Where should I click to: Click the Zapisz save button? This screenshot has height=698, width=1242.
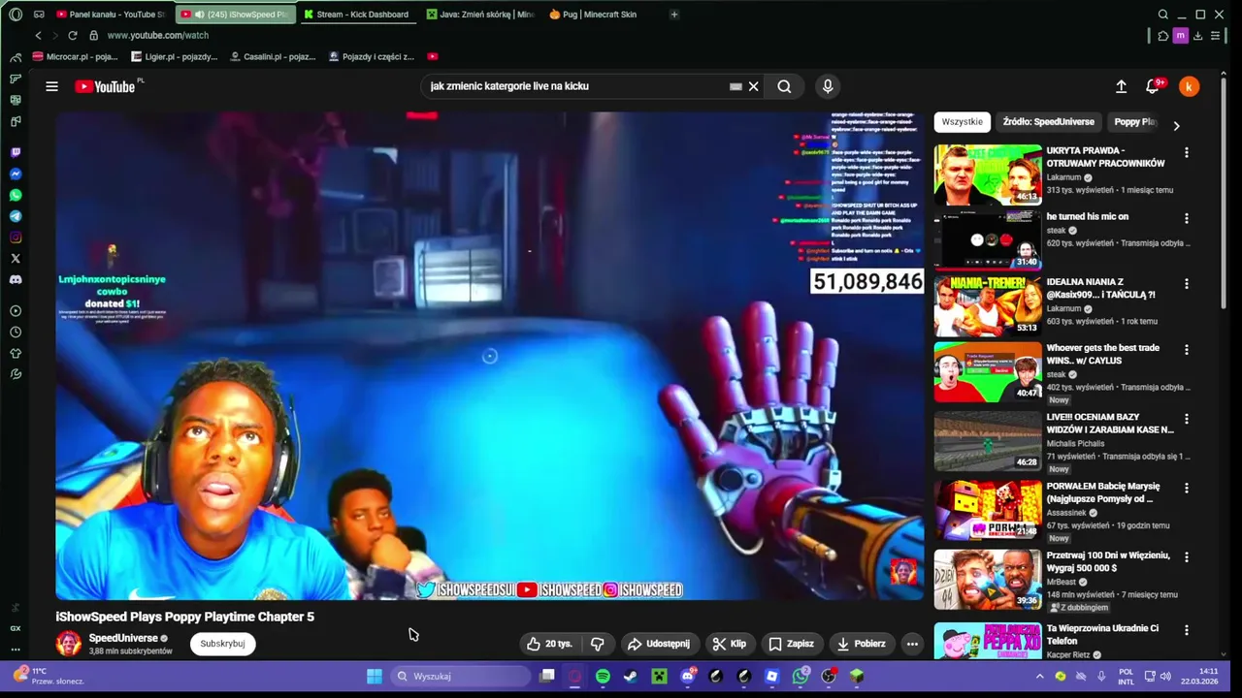pos(791,644)
